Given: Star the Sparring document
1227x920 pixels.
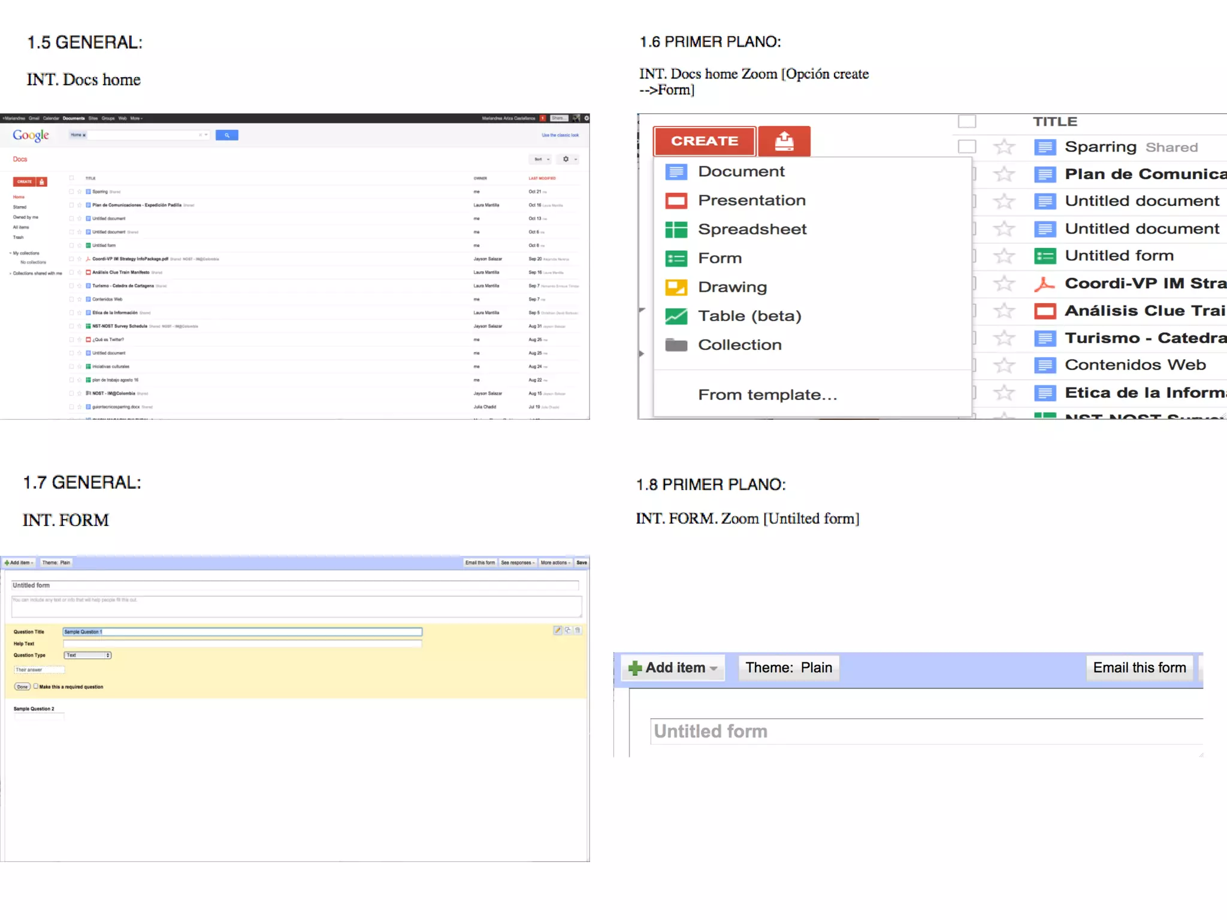Looking at the screenshot, I should 1004,147.
